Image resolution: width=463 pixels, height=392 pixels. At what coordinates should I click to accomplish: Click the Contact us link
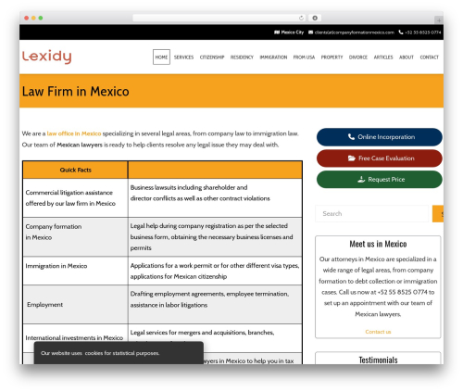click(378, 332)
